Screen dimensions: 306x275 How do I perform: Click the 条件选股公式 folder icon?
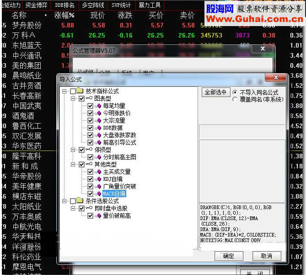click(80, 200)
